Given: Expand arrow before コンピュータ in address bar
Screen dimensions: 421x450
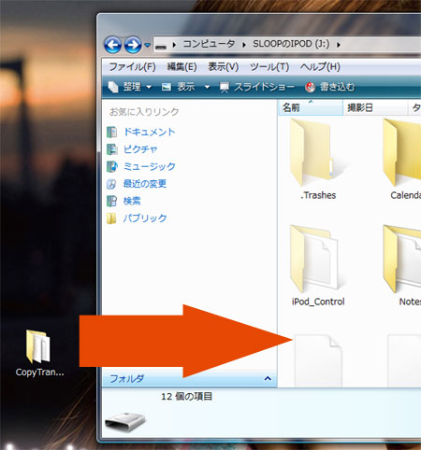Looking at the screenshot, I should [x=174, y=45].
